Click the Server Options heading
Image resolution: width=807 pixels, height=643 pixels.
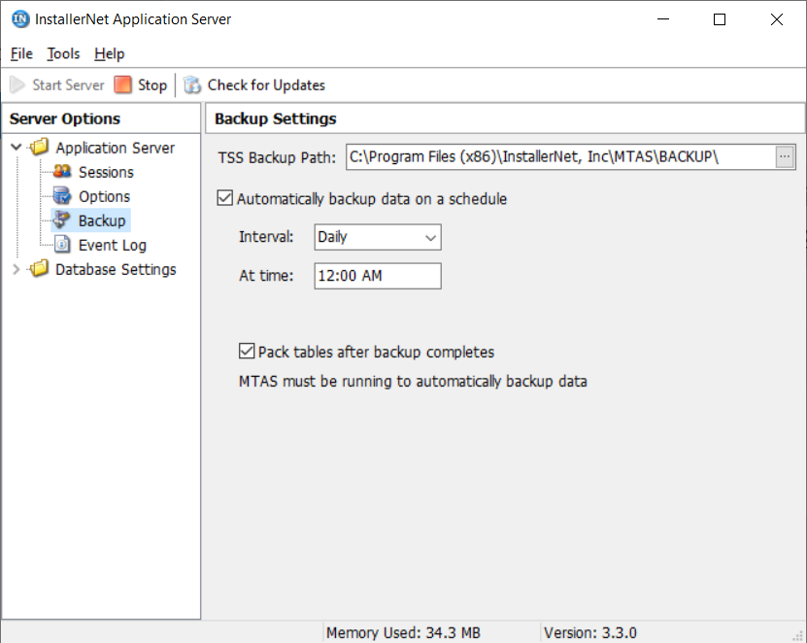(x=65, y=118)
